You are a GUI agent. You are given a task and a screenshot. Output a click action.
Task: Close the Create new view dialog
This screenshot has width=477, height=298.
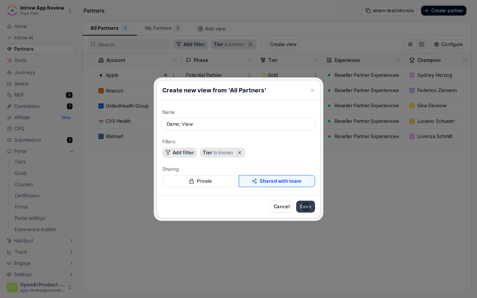(x=312, y=90)
